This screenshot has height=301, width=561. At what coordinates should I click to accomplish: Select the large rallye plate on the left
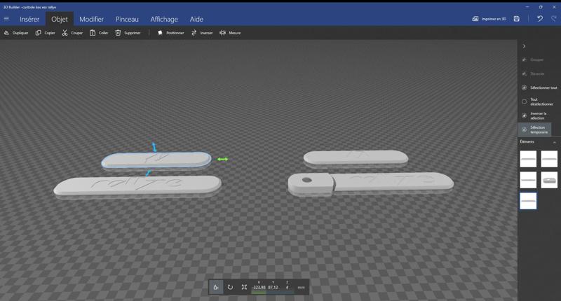[137, 185]
